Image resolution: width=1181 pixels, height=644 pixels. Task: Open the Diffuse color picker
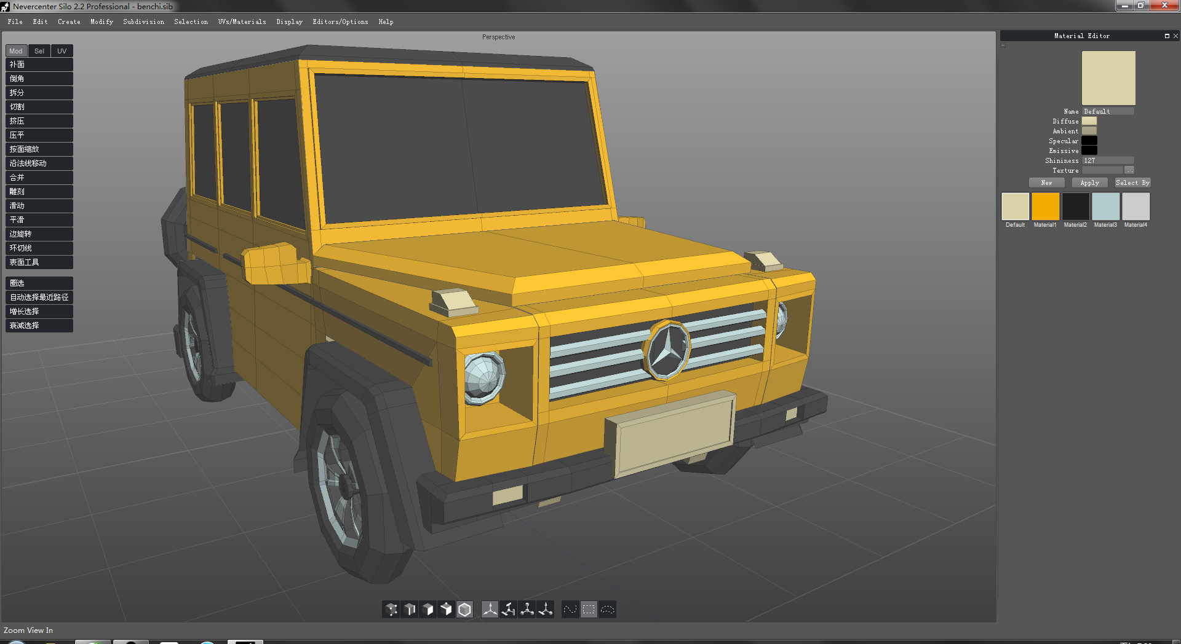1089,121
